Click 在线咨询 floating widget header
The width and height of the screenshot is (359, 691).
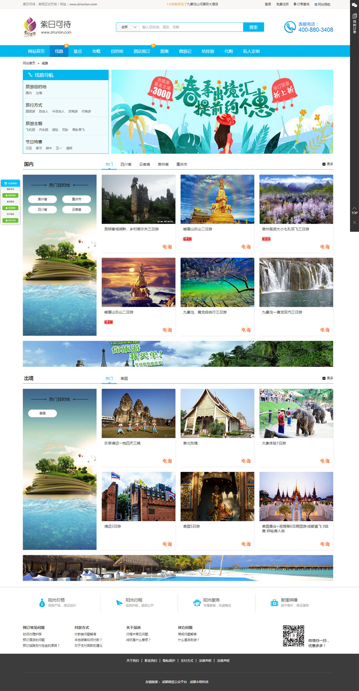pyautogui.click(x=11, y=183)
